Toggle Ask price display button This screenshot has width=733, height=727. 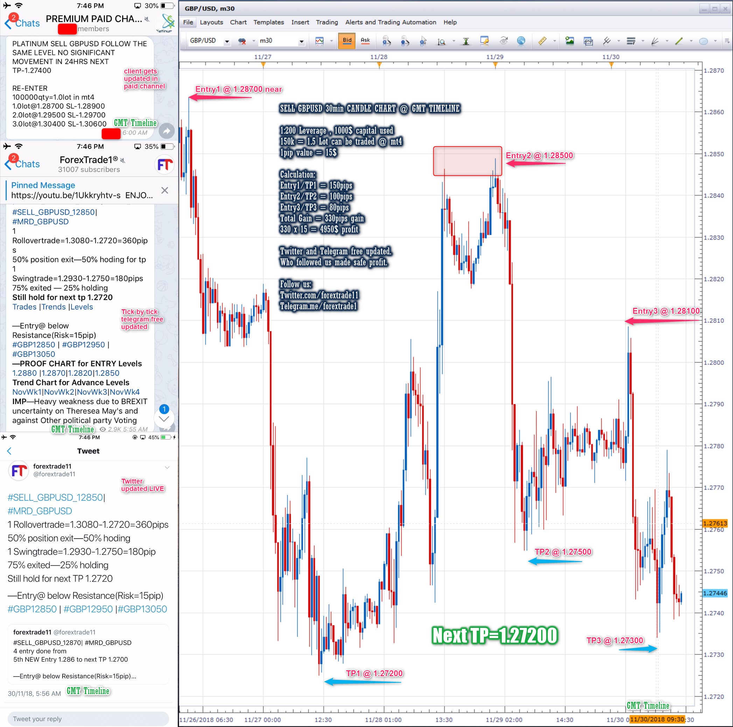(x=365, y=41)
